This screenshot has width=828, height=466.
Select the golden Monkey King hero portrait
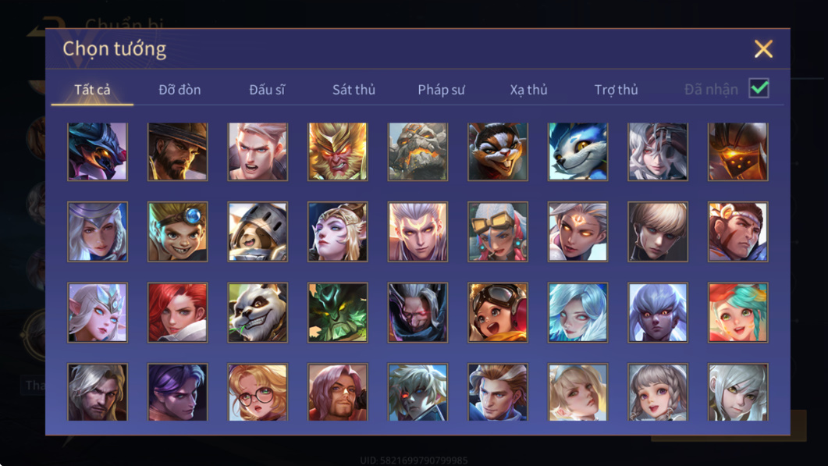pyautogui.click(x=338, y=152)
